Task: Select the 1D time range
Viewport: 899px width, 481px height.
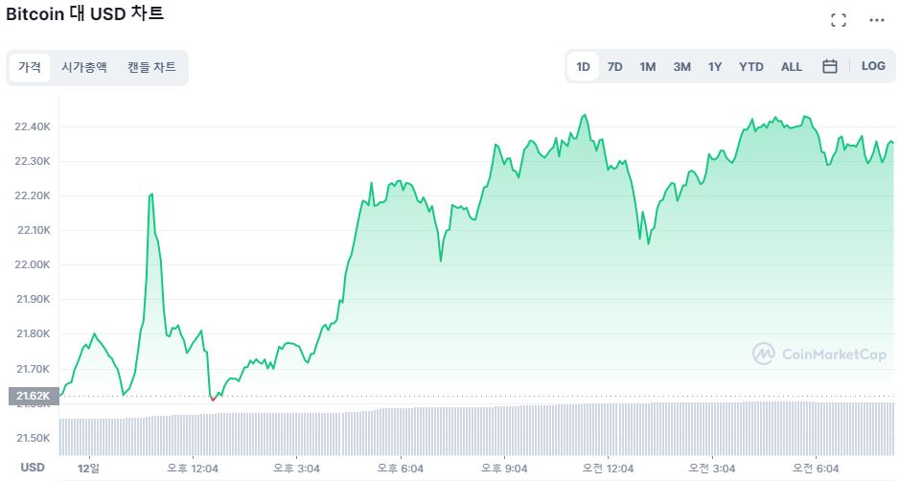Action: click(x=583, y=67)
